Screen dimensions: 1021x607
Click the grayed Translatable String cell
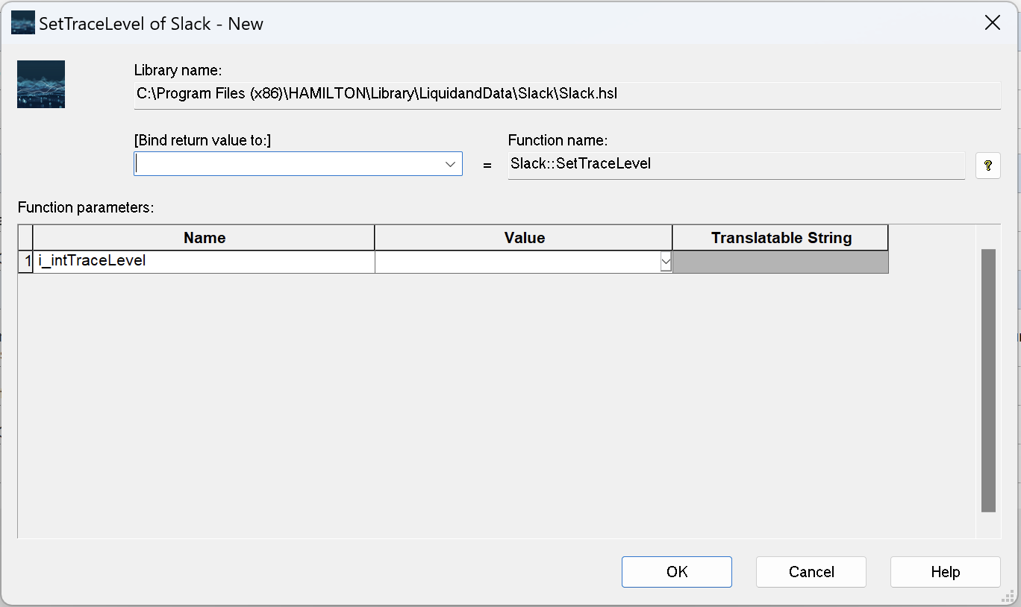pos(781,262)
